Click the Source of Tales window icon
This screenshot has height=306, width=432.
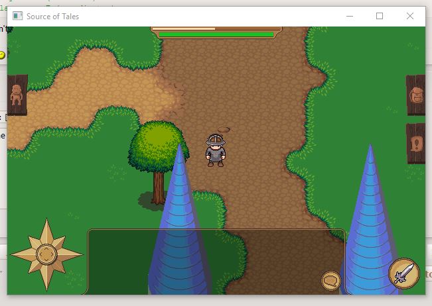click(18, 16)
